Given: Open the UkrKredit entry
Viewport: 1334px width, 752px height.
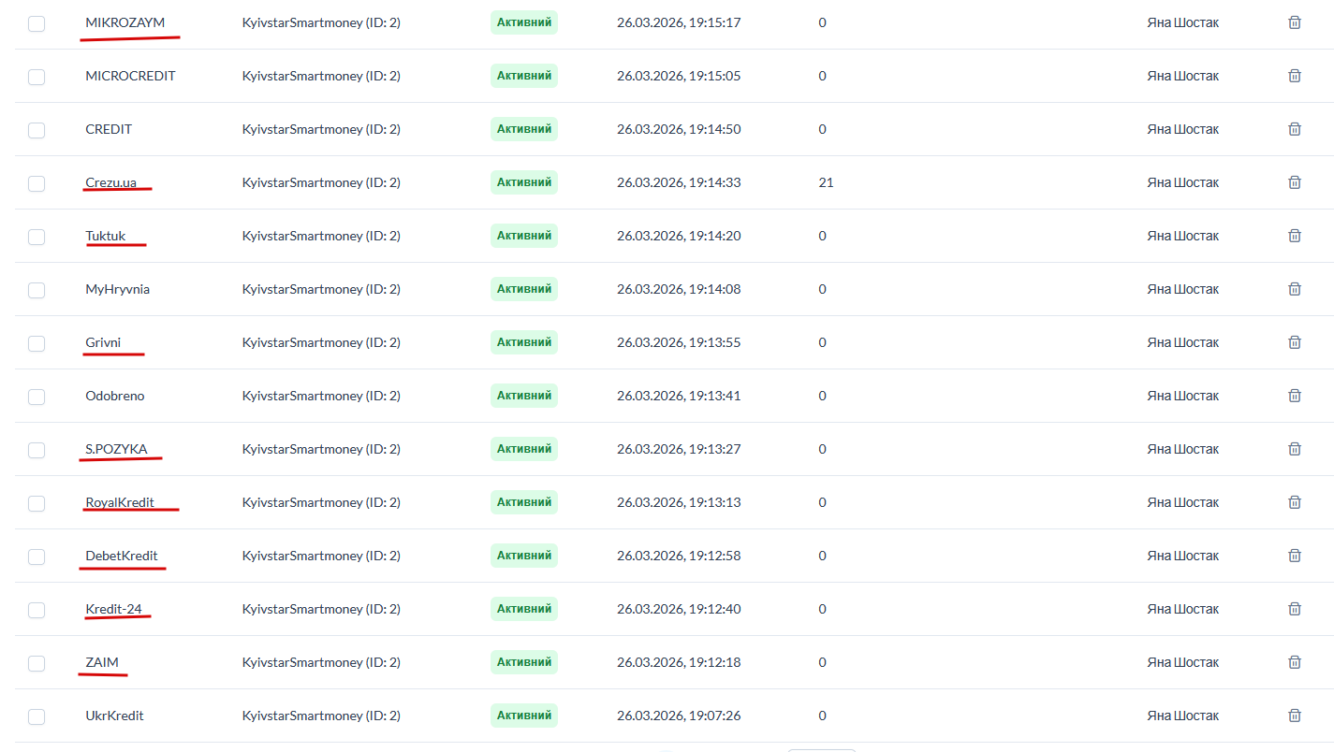Looking at the screenshot, I should coord(114,716).
